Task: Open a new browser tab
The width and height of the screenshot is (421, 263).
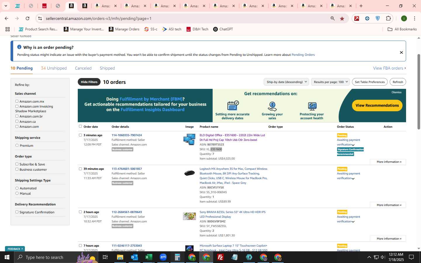Action: [361, 6]
